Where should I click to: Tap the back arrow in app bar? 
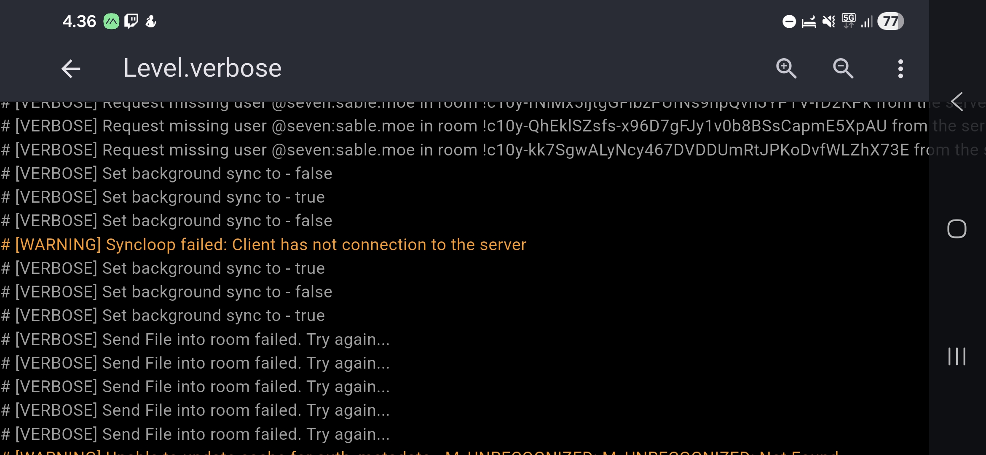tap(71, 69)
